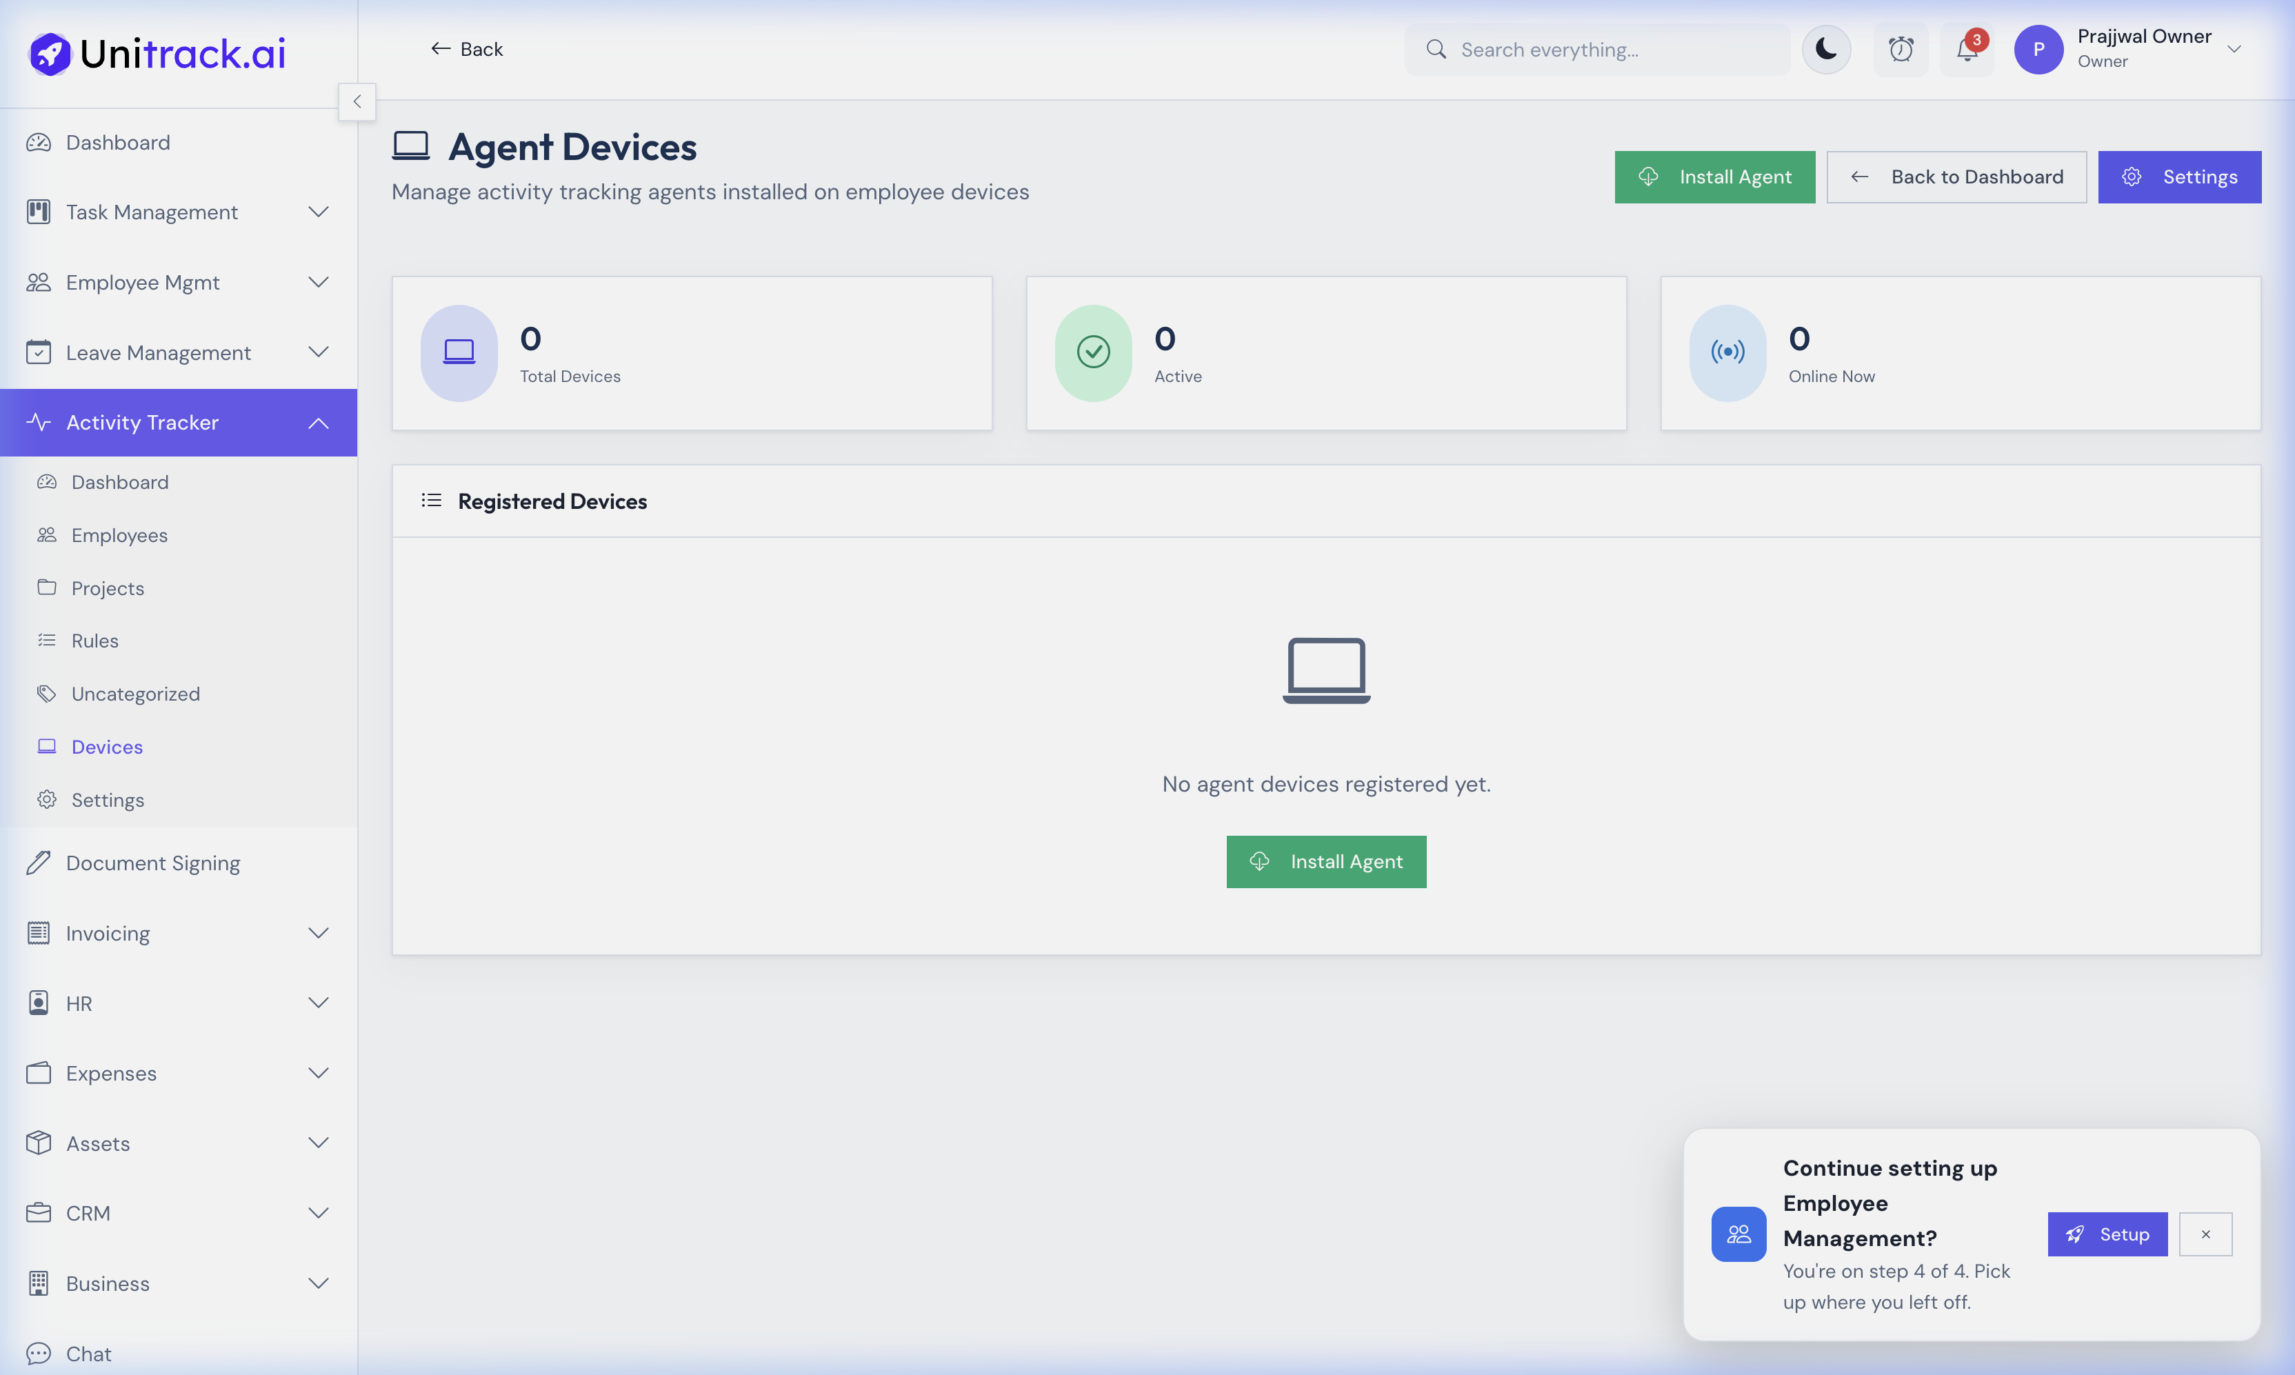Viewport: 2295px width, 1375px height.
Task: Click the Online Now broadcast icon
Action: tap(1727, 352)
